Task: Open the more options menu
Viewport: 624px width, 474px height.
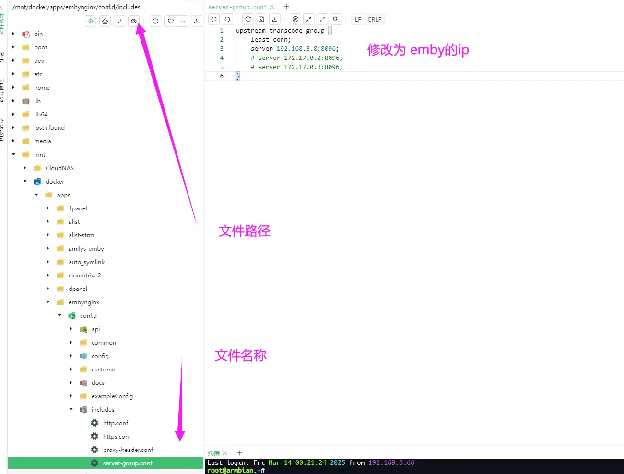Action: coord(182,21)
